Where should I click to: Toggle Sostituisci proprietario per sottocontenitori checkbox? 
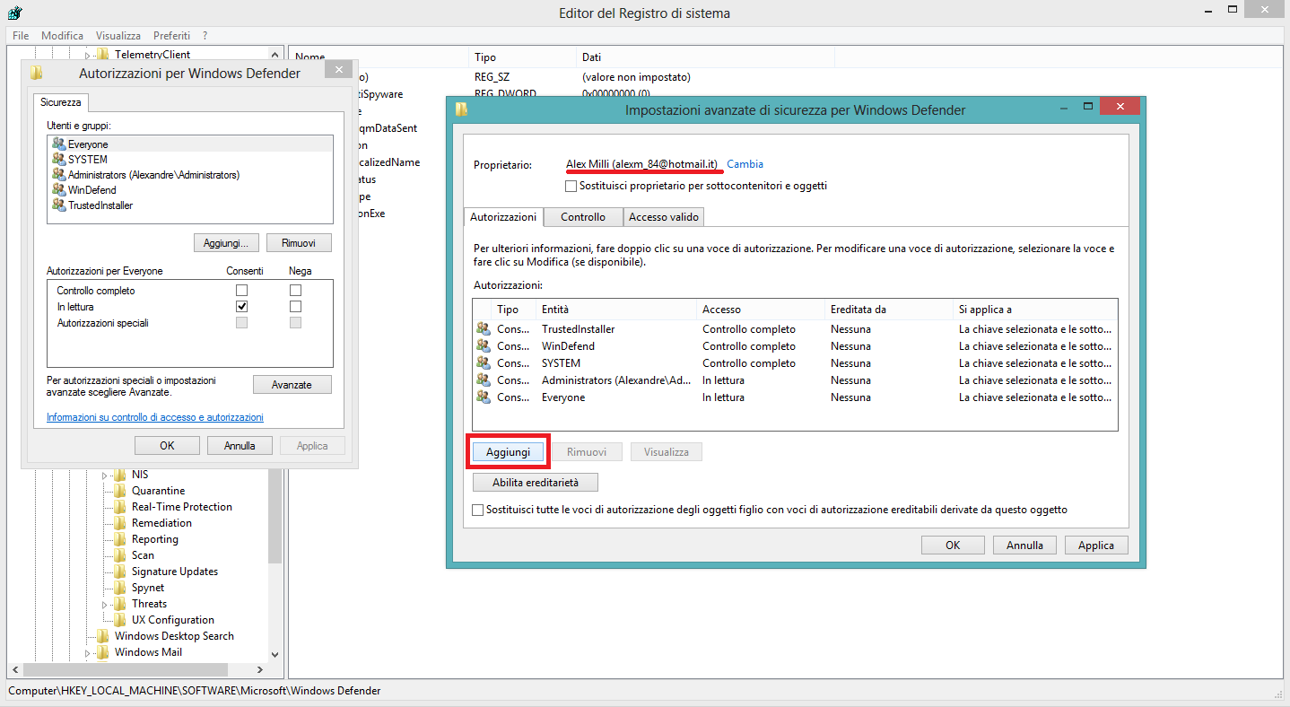coord(571,187)
